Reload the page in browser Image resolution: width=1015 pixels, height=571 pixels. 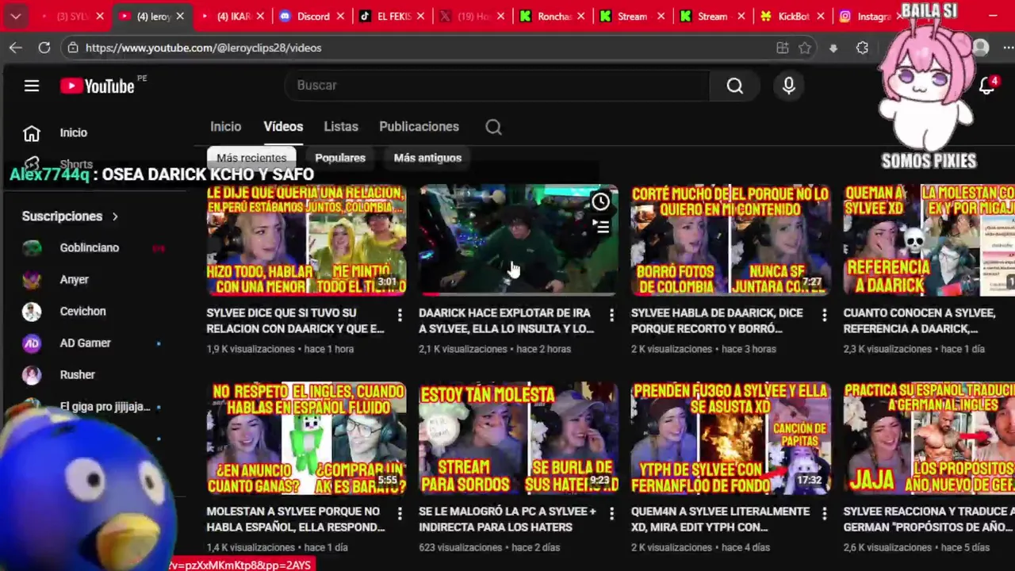[x=44, y=48]
